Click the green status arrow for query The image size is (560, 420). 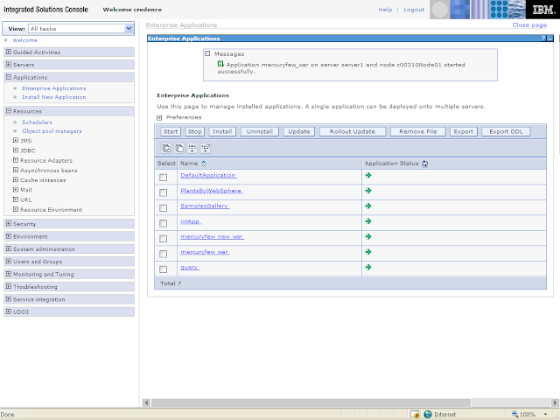click(x=368, y=268)
